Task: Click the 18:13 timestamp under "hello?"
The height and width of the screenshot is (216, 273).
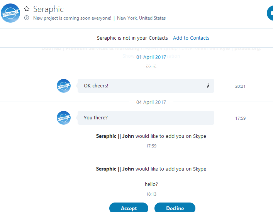Action: coord(151,194)
